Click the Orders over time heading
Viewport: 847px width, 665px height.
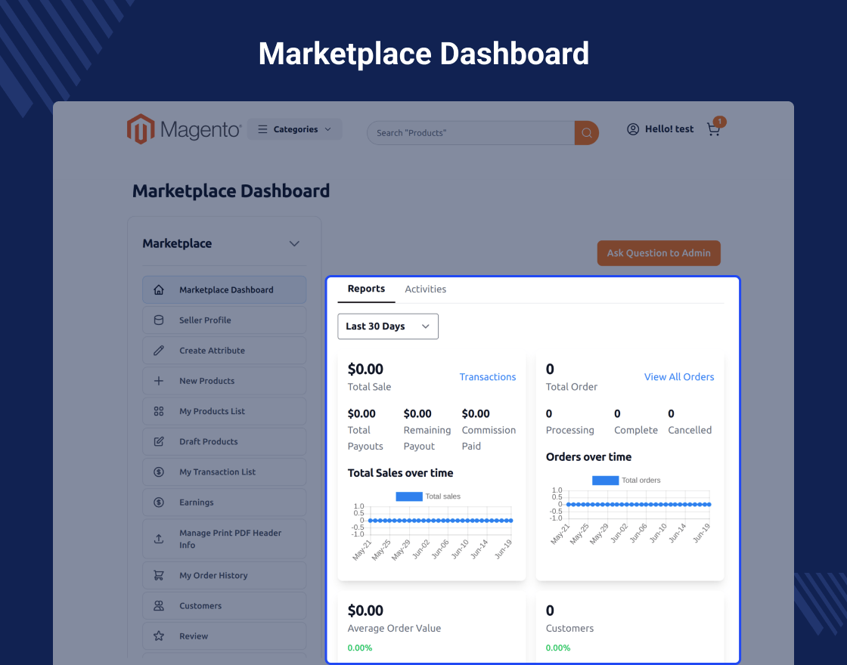point(589,457)
